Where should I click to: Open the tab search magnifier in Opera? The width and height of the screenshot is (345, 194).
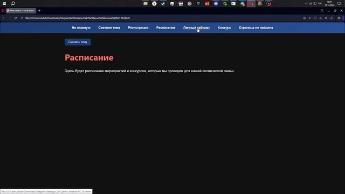pyautogui.click(x=322, y=11)
